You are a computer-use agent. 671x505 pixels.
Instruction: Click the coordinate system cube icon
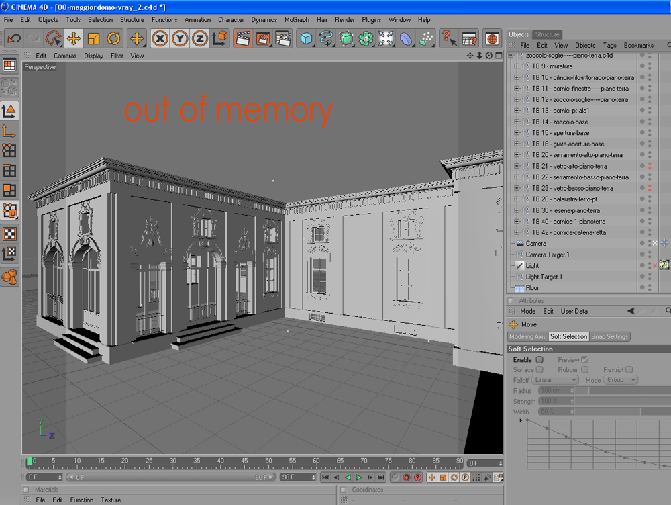(x=219, y=38)
